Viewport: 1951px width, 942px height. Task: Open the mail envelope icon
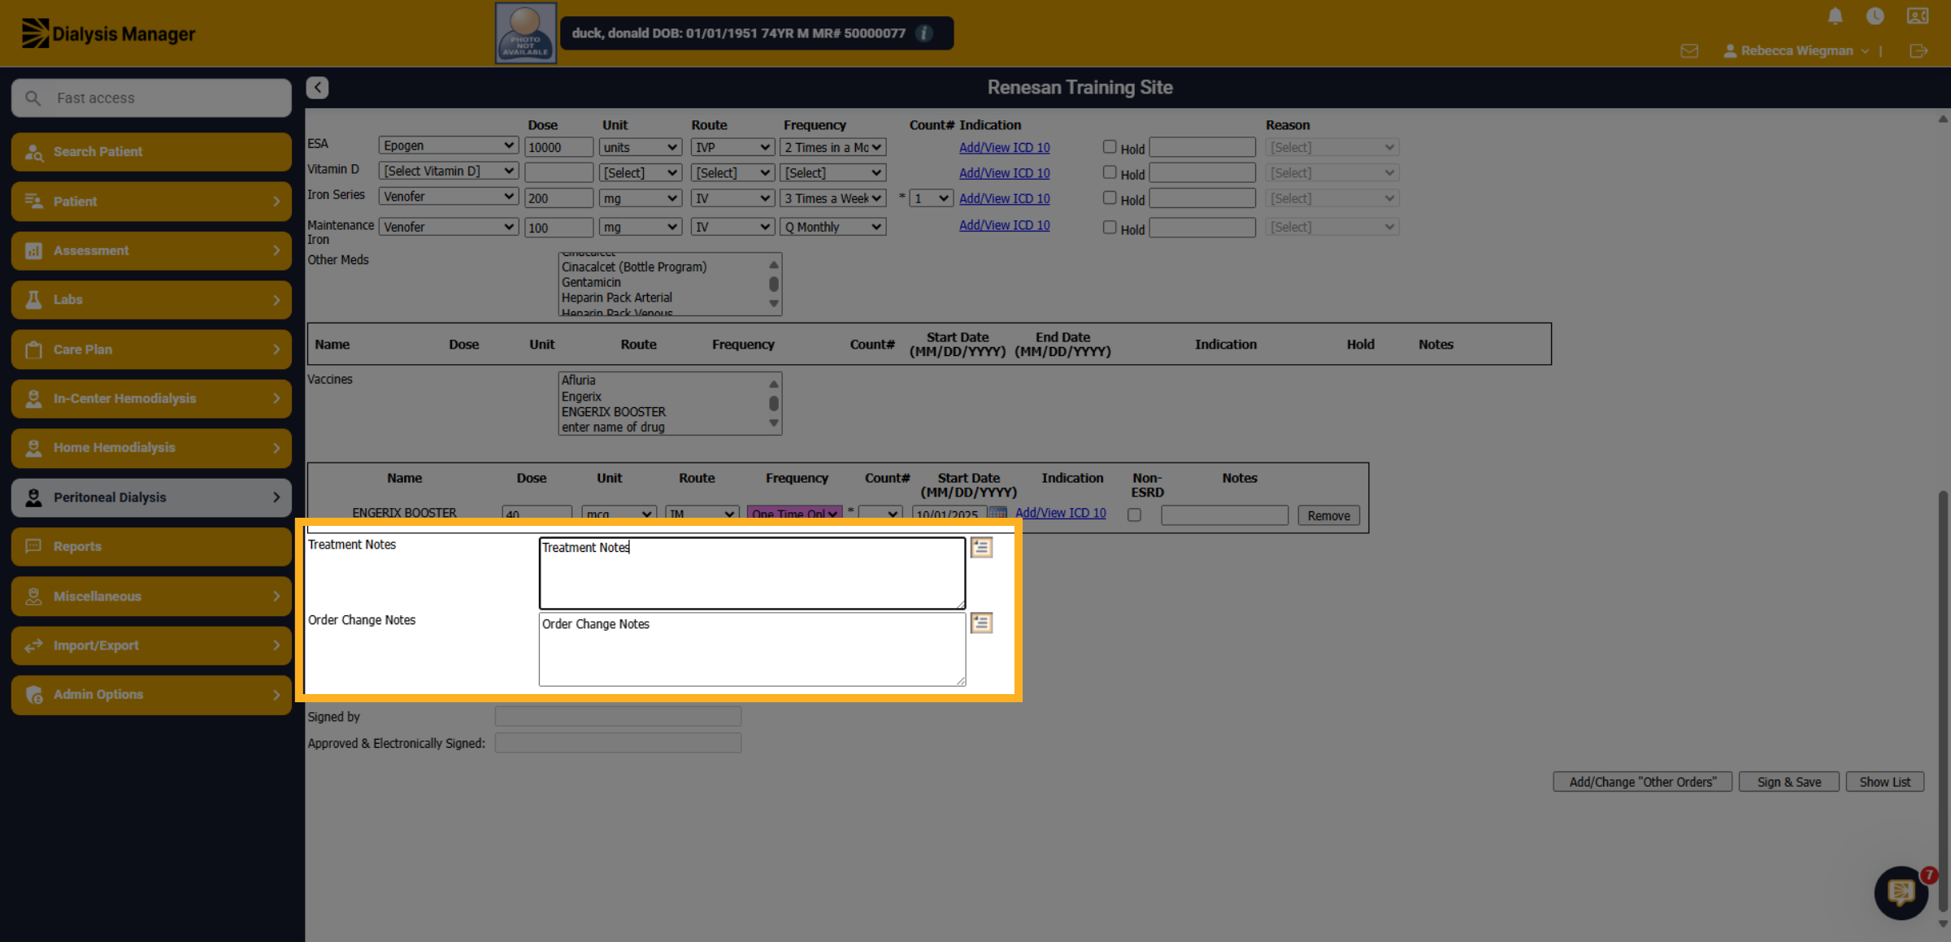point(1689,51)
